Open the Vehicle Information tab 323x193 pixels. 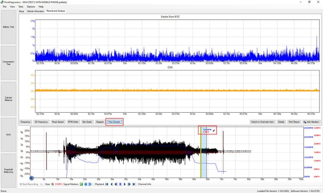coord(35,11)
